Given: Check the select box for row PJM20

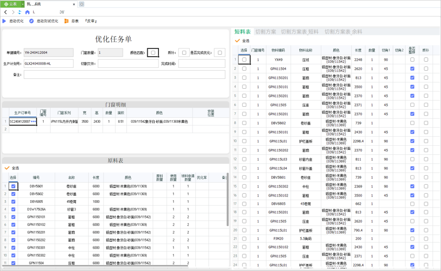Looking at the screenshot, I should 244,239.
